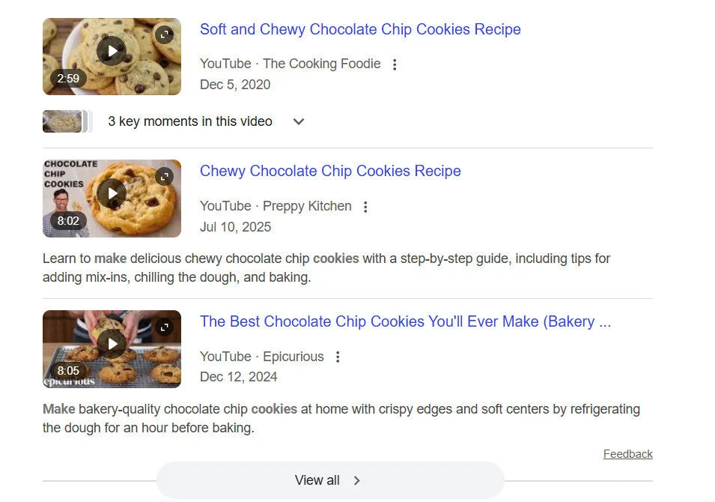
Task: Play the Preppy Kitchen cookies video
Action: tap(111, 193)
